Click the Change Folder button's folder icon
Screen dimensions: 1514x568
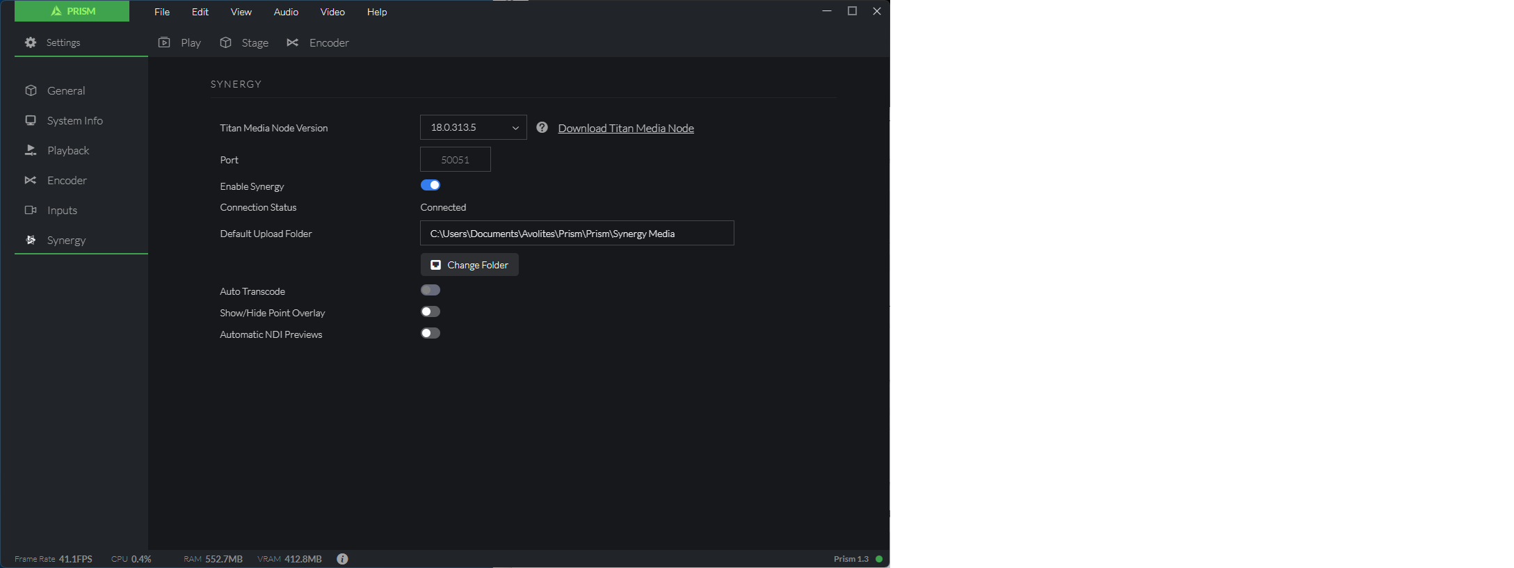(435, 265)
